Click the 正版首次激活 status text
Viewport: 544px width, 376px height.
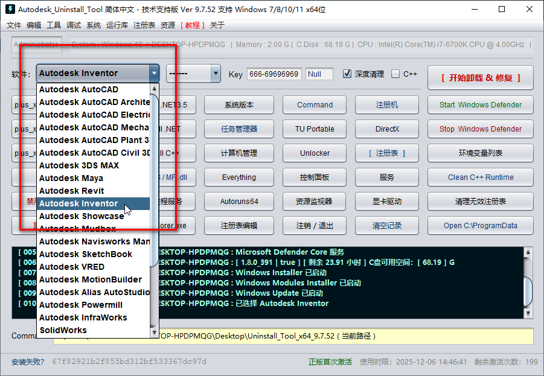tap(330, 362)
